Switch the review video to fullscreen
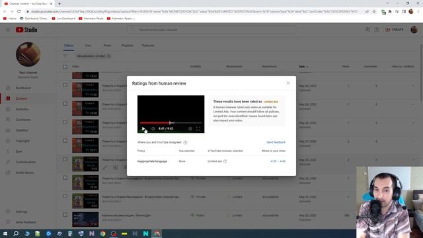The image size is (423, 238). pyautogui.click(x=198, y=129)
